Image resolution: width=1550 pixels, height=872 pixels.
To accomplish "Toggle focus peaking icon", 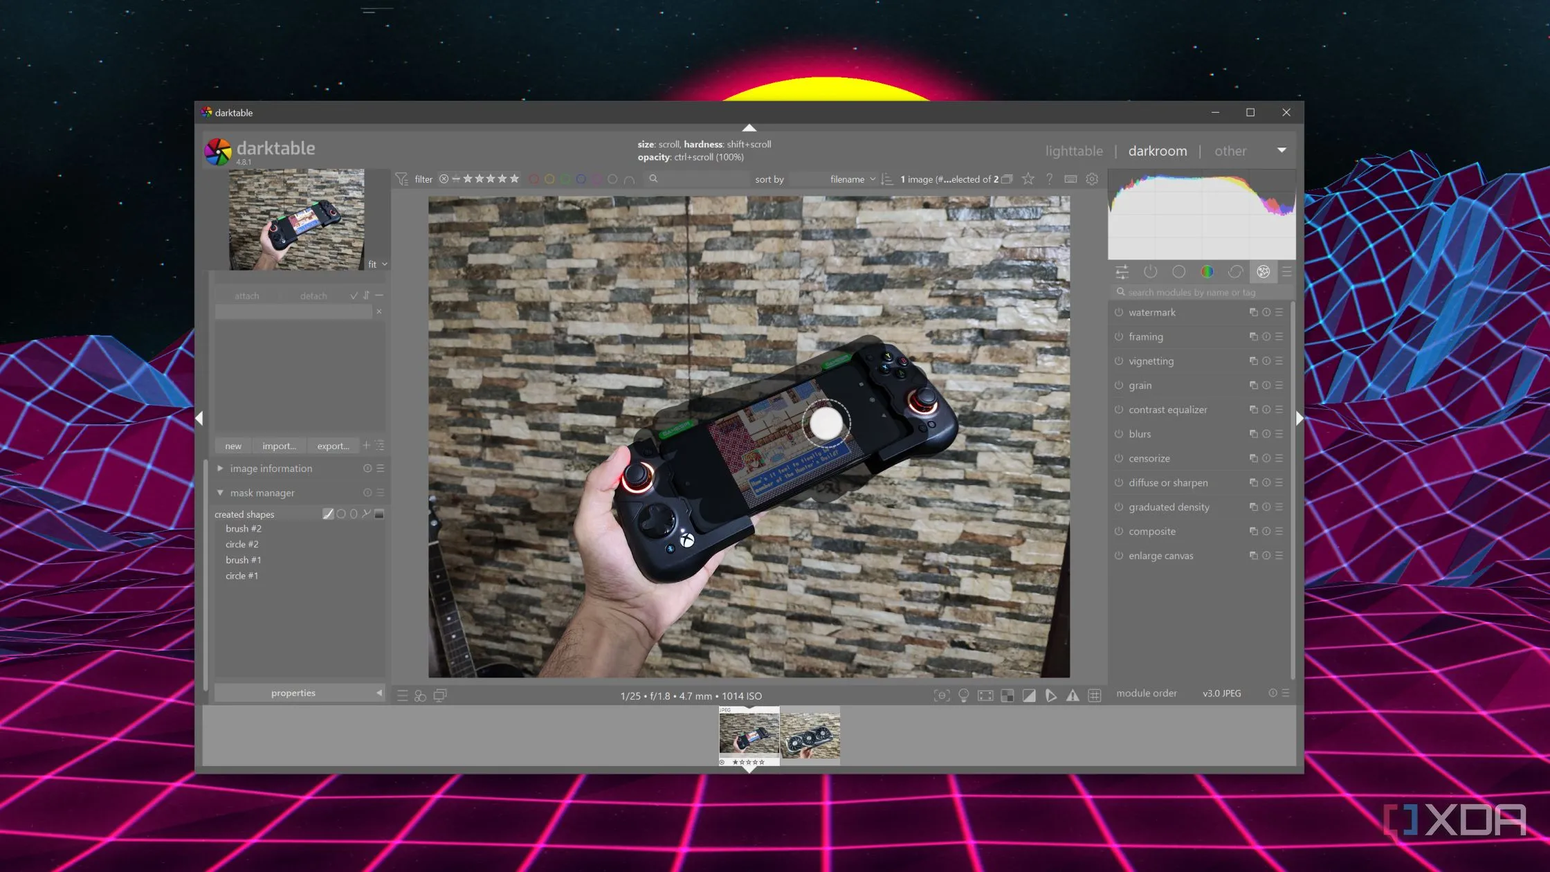I will pos(941,696).
